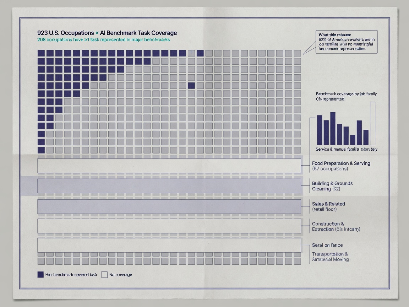Click the shortest dark bar in the bar chart
Image resolution: width=409 pixels, height=307 pixels.
pos(353,140)
